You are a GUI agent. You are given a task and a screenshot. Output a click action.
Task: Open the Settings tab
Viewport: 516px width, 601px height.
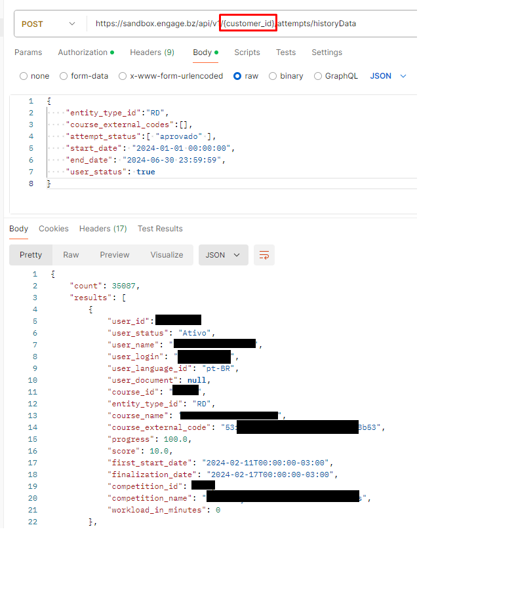pyautogui.click(x=327, y=52)
